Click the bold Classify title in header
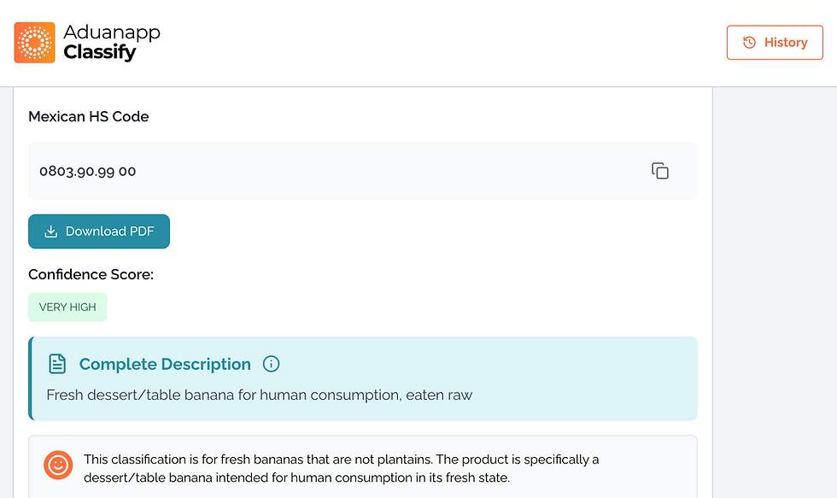Image resolution: width=837 pixels, height=498 pixels. [x=100, y=53]
